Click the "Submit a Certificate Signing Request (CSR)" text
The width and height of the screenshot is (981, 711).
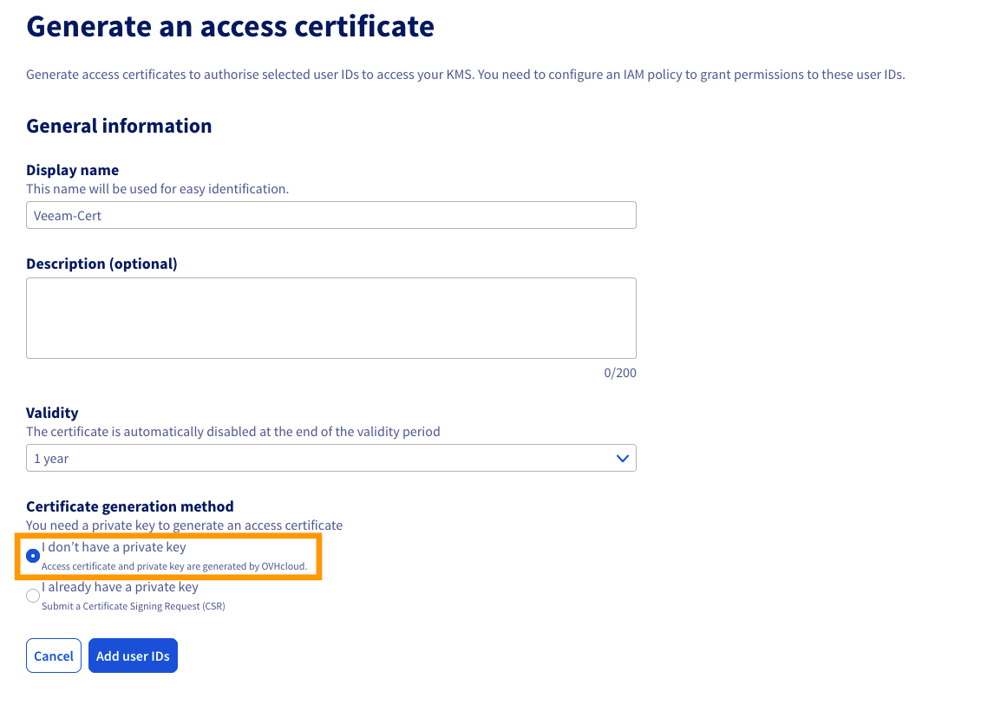click(x=133, y=606)
